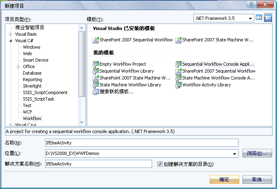Close the 新建项目 dialog
This screenshot has height=189, width=277.
[x=265, y=4]
